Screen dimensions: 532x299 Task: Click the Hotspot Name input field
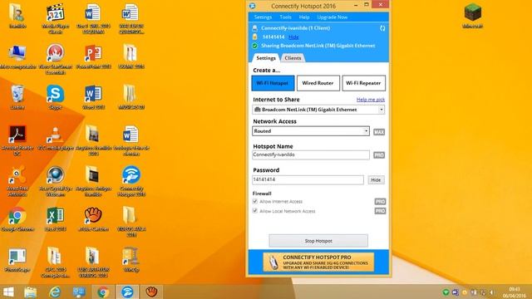click(x=311, y=155)
